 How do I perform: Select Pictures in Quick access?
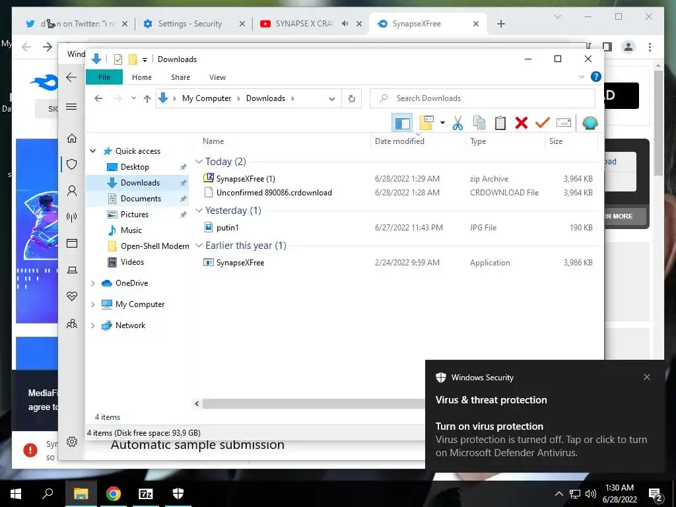click(134, 215)
